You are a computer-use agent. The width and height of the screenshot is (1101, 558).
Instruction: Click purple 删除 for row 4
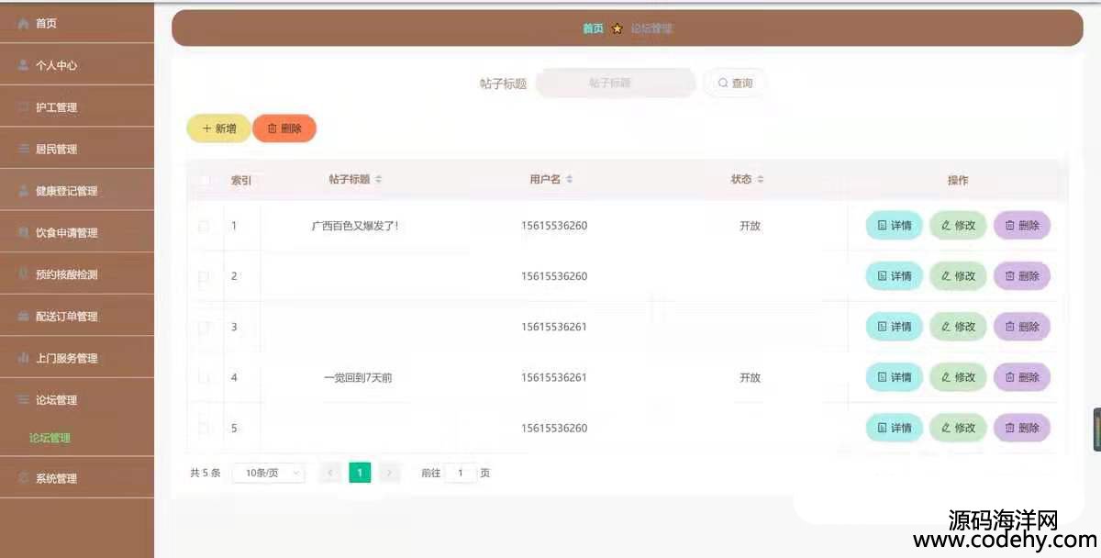click(1022, 377)
